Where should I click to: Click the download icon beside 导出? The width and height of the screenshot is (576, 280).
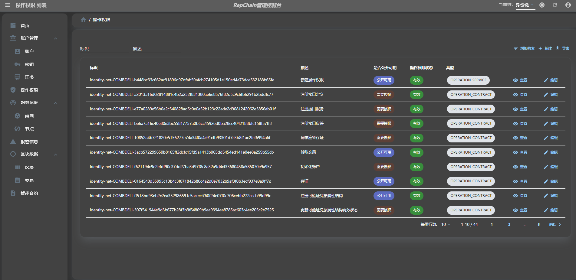(x=558, y=48)
